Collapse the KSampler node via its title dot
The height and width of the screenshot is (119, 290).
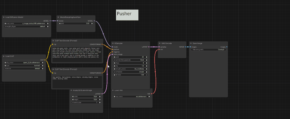[x=113, y=43]
